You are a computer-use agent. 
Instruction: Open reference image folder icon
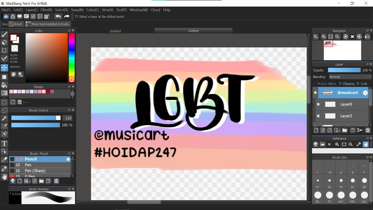coord(322,144)
